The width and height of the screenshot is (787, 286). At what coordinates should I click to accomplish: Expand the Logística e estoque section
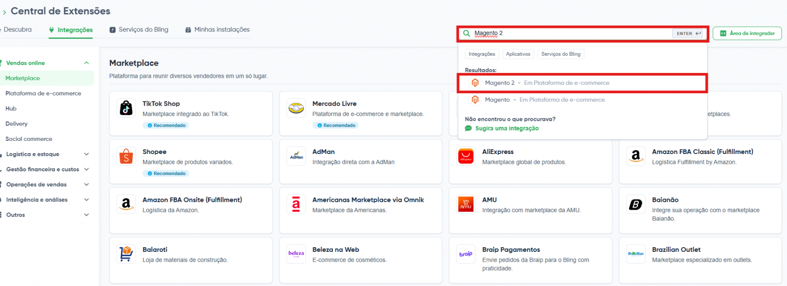click(86, 154)
